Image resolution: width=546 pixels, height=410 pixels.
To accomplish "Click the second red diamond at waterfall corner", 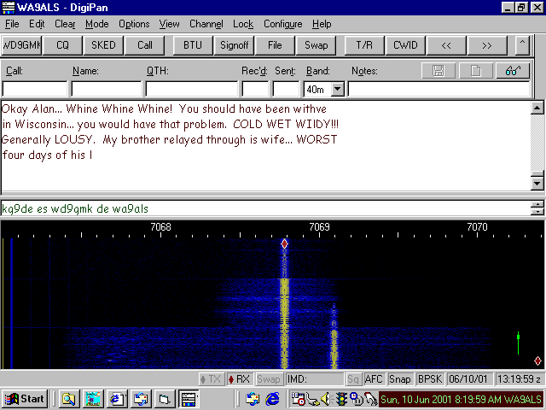I will pyautogui.click(x=537, y=361).
